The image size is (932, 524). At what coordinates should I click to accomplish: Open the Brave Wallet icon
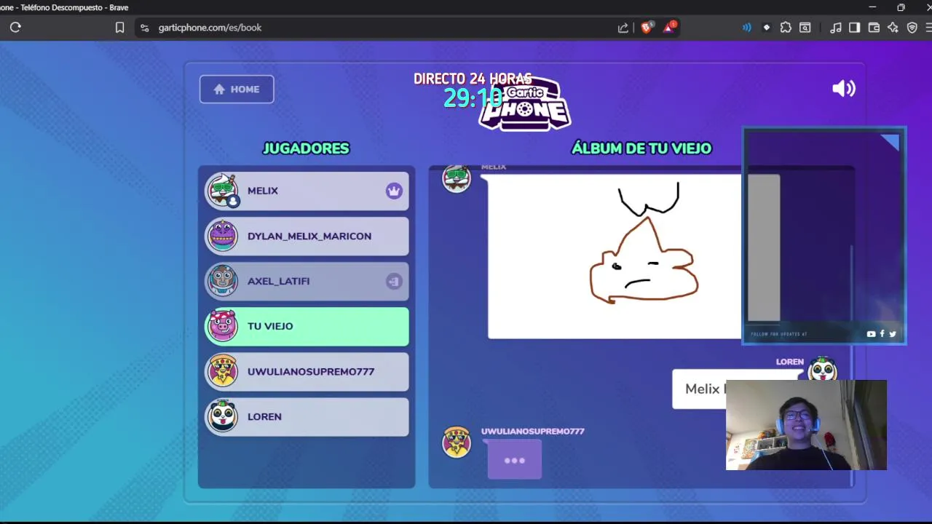pos(874,28)
